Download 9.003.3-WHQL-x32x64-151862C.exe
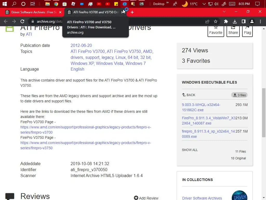266x200 pixels. [201, 107]
